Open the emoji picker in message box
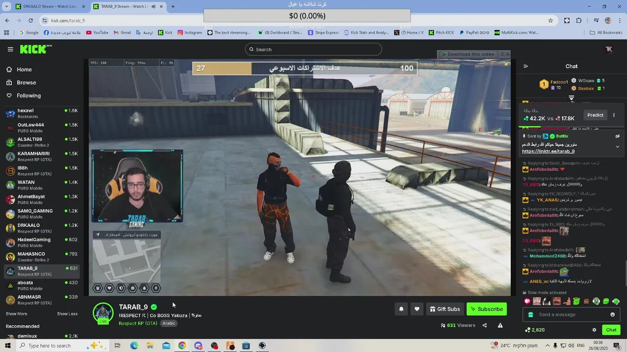The image size is (627, 352). coord(612,315)
